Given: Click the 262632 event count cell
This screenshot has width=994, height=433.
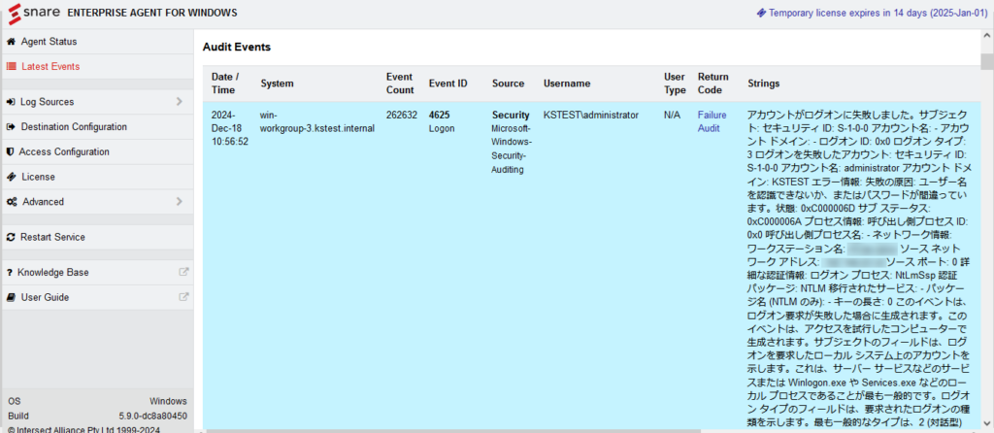Looking at the screenshot, I should (402, 115).
